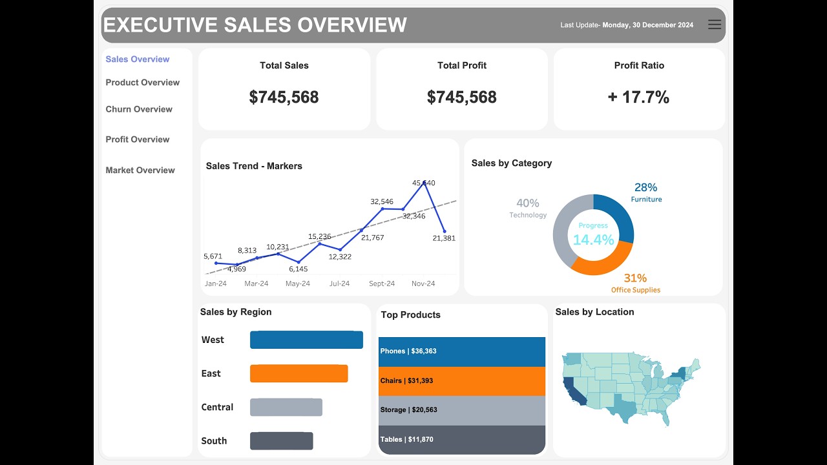The height and width of the screenshot is (465, 827).
Task: Switch to the Sales Overview page
Action: pyautogui.click(x=138, y=59)
